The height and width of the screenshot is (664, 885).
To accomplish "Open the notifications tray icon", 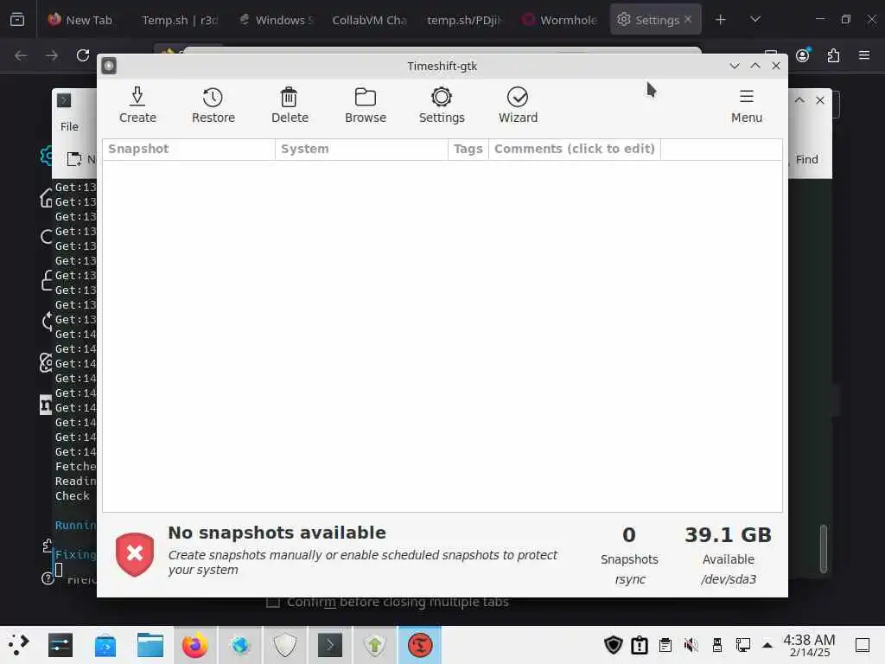I will (640, 645).
